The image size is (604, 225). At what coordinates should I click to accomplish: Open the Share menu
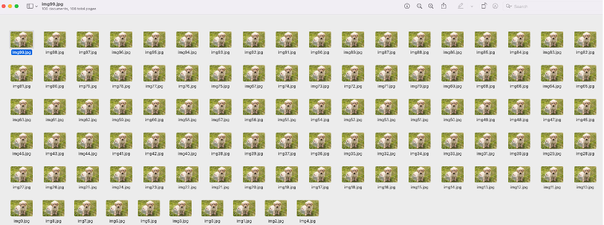tap(444, 6)
